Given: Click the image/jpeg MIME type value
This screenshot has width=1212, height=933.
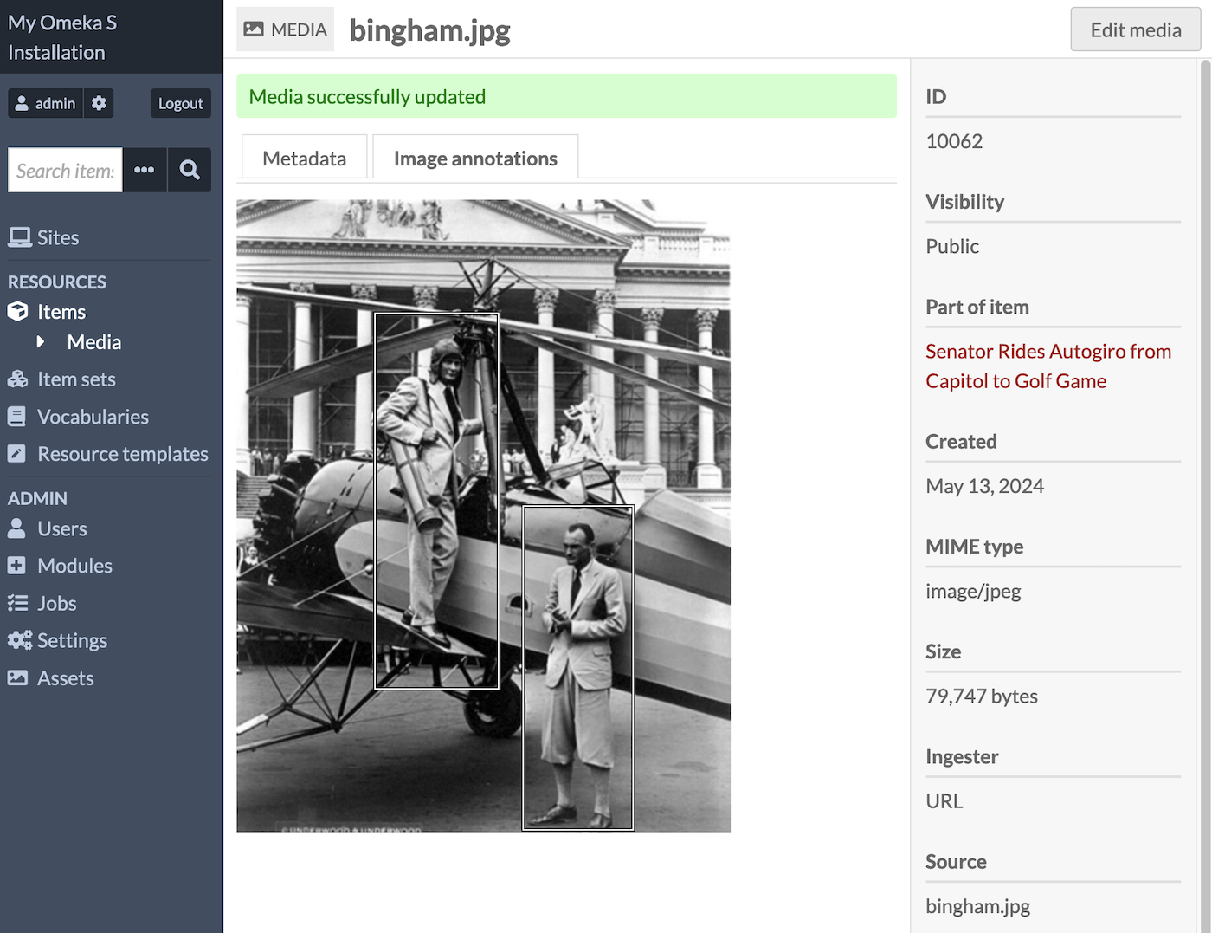Looking at the screenshot, I should pos(973,592).
